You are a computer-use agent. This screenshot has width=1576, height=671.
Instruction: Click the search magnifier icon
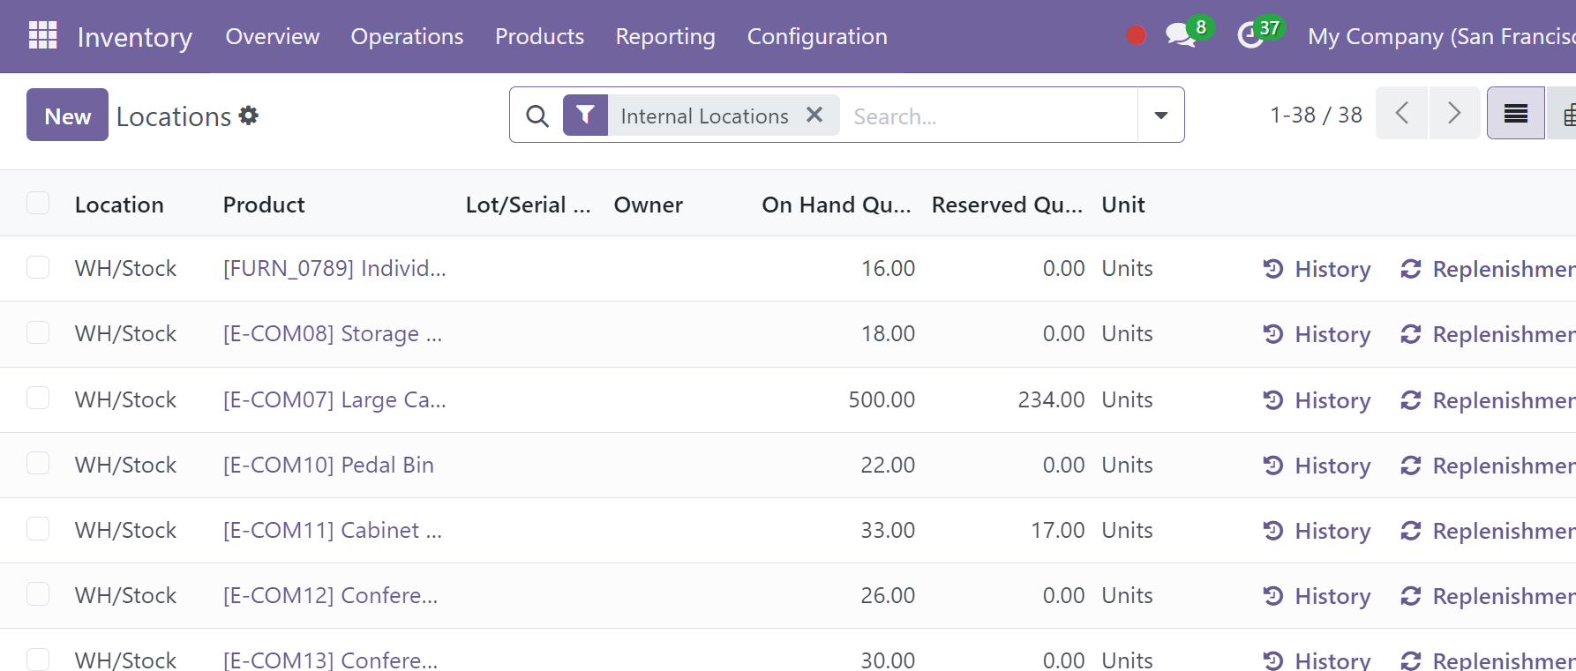(x=537, y=116)
